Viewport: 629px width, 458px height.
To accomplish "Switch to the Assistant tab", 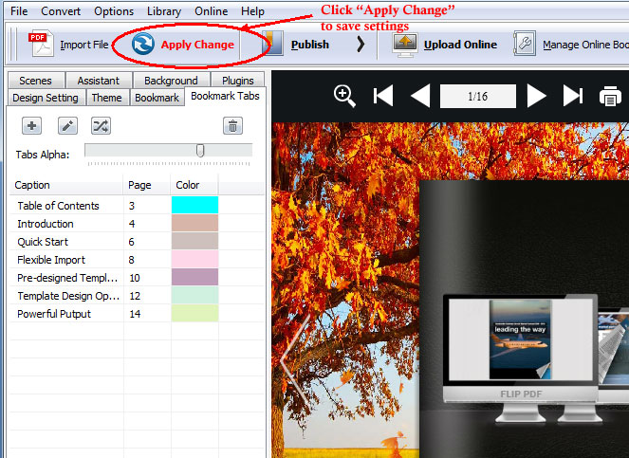I will (99, 81).
